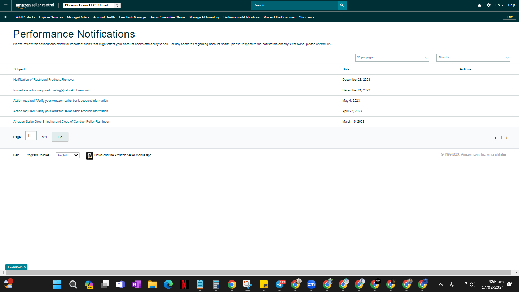Click the Amazon Seller mobile app icon
This screenshot has width=519, height=292.
(x=89, y=156)
